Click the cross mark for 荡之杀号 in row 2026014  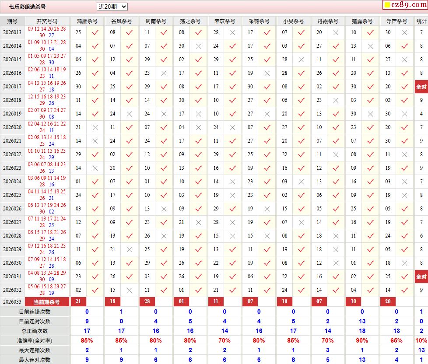(x=198, y=46)
